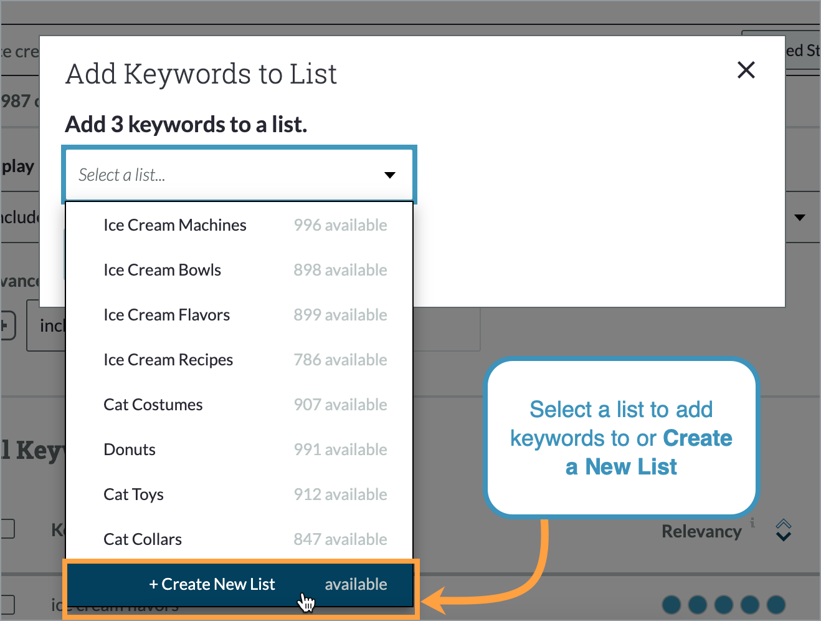Select the Ice Cream Machines list

[175, 225]
